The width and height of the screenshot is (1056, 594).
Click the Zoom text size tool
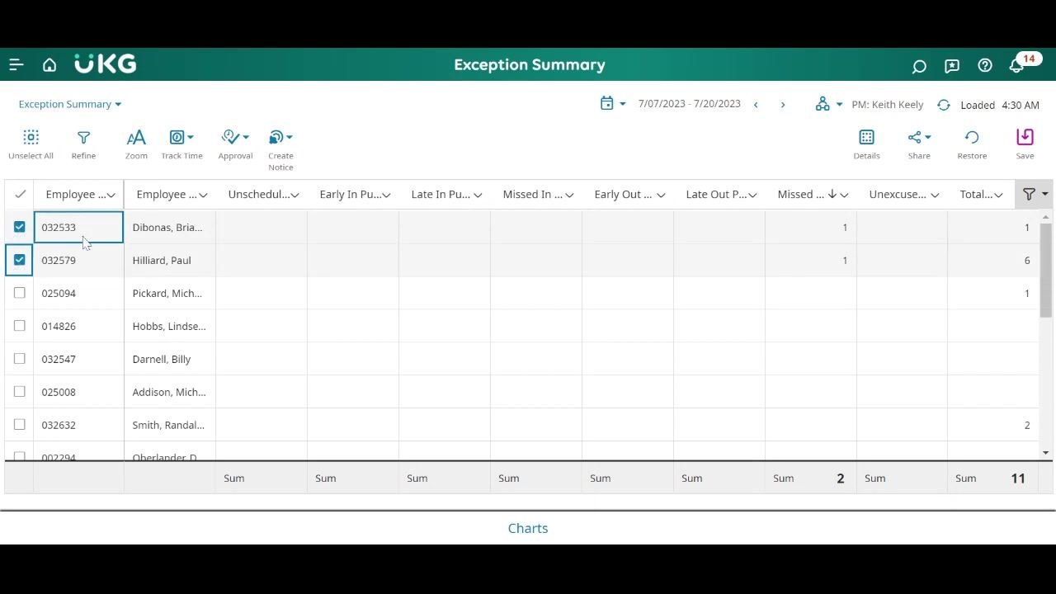136,144
